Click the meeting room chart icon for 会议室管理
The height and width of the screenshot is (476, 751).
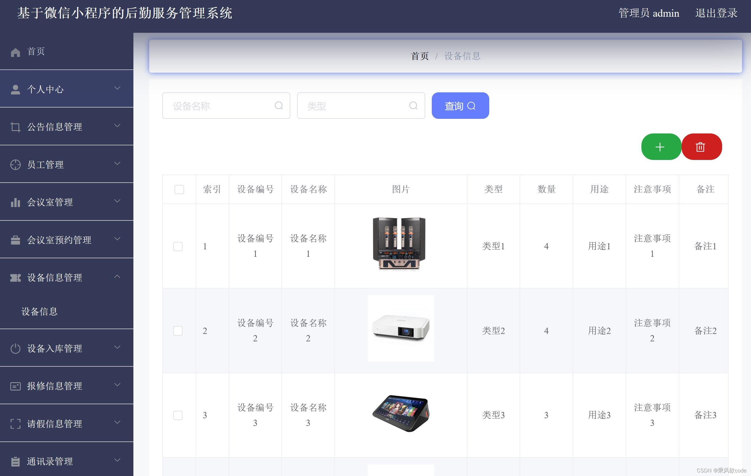[15, 202]
